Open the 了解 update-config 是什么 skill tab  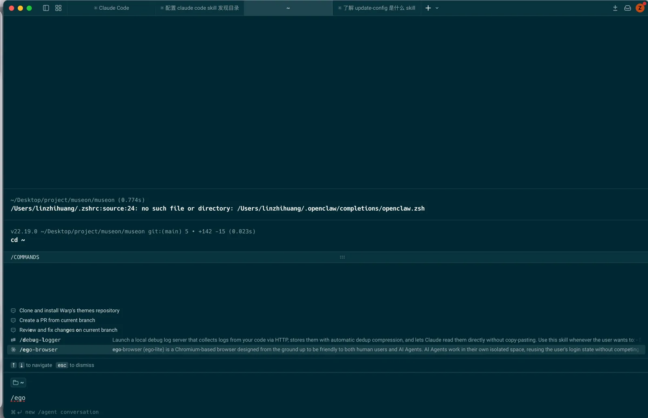376,8
